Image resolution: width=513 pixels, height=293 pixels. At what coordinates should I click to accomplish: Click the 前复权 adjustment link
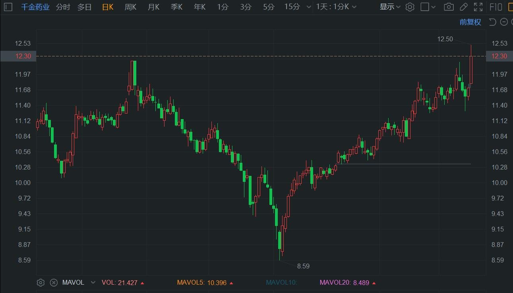coord(470,22)
